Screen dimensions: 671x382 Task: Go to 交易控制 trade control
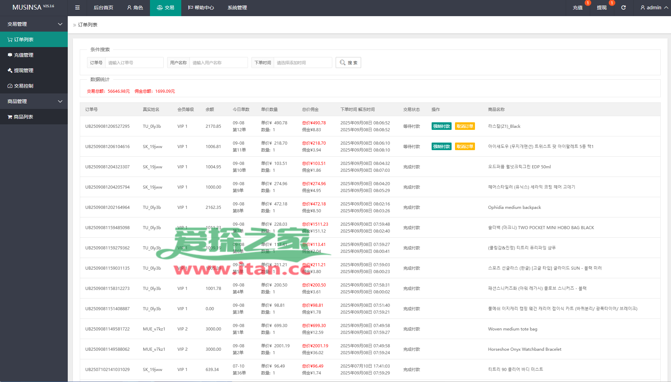pos(23,86)
